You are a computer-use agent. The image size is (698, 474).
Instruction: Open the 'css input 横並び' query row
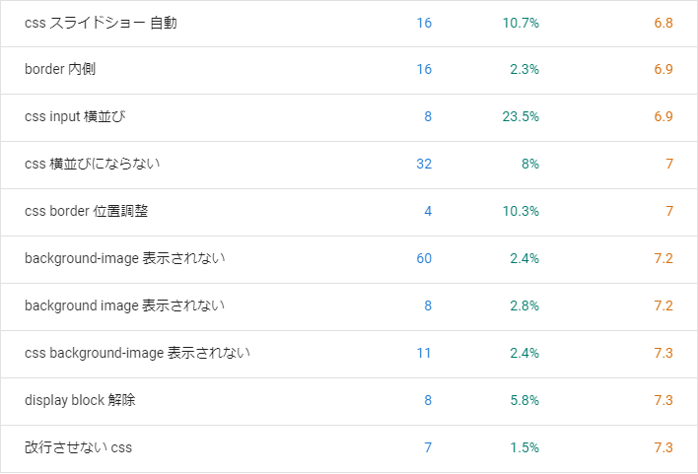349,117
